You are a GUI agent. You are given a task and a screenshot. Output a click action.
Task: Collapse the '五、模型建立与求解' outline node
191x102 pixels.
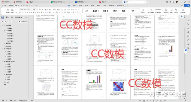point(3,62)
